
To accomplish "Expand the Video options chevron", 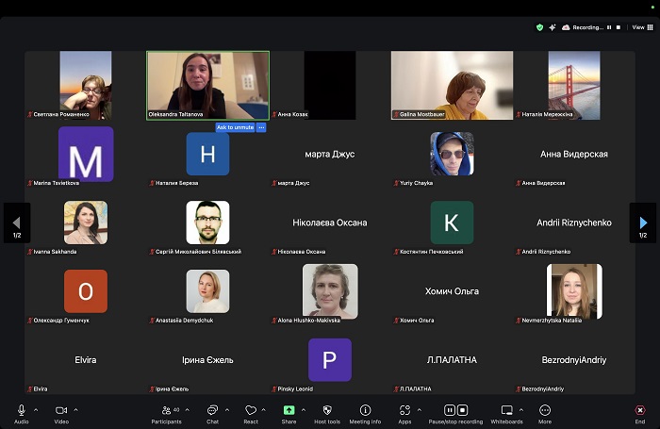I will [x=75, y=410].
